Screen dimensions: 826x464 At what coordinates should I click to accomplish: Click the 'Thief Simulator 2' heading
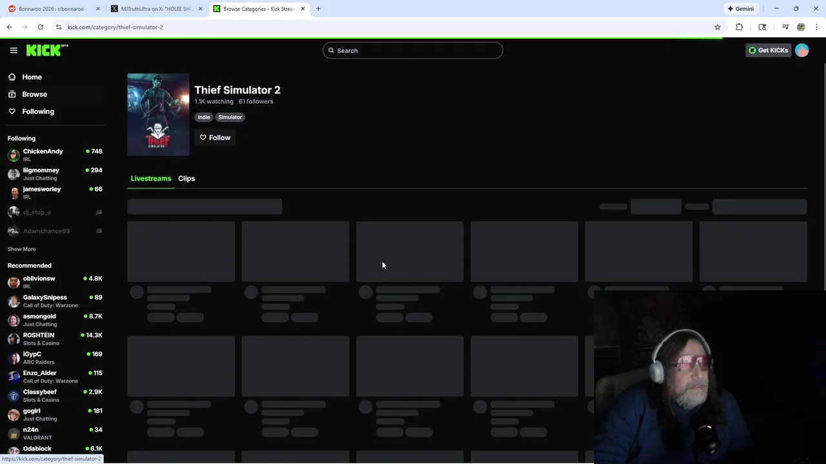click(237, 90)
